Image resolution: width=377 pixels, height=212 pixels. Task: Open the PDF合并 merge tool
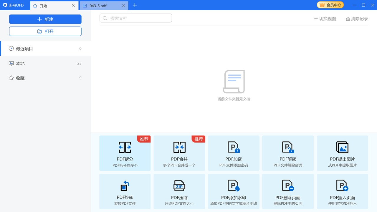click(179, 153)
